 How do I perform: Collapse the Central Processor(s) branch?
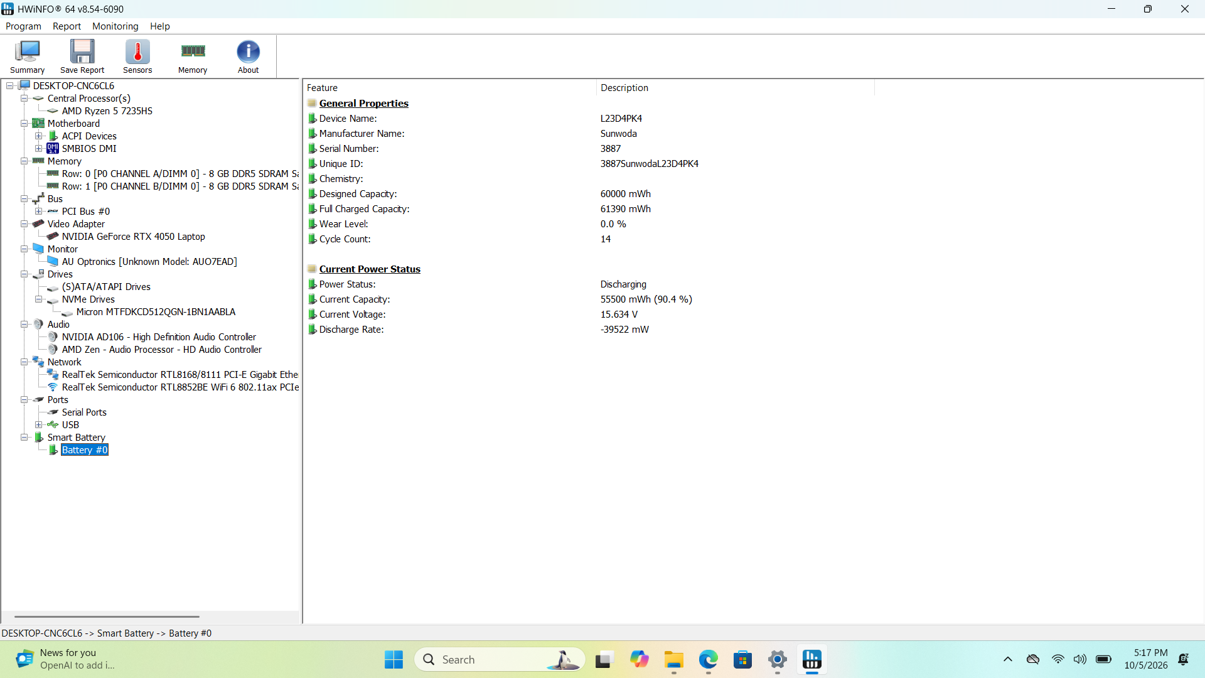(24, 99)
